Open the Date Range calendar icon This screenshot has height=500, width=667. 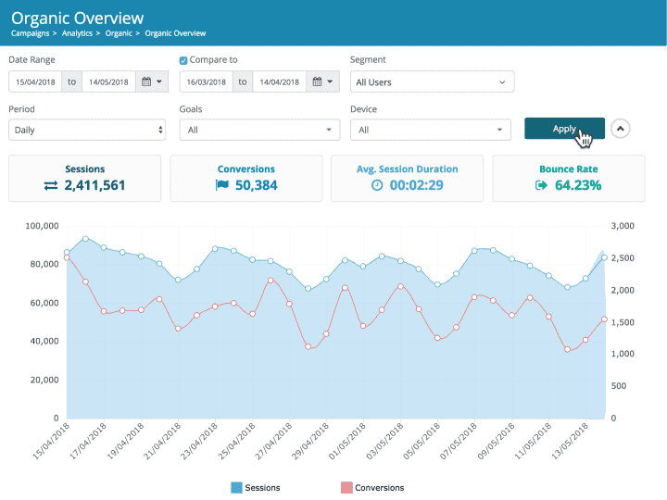tap(146, 82)
